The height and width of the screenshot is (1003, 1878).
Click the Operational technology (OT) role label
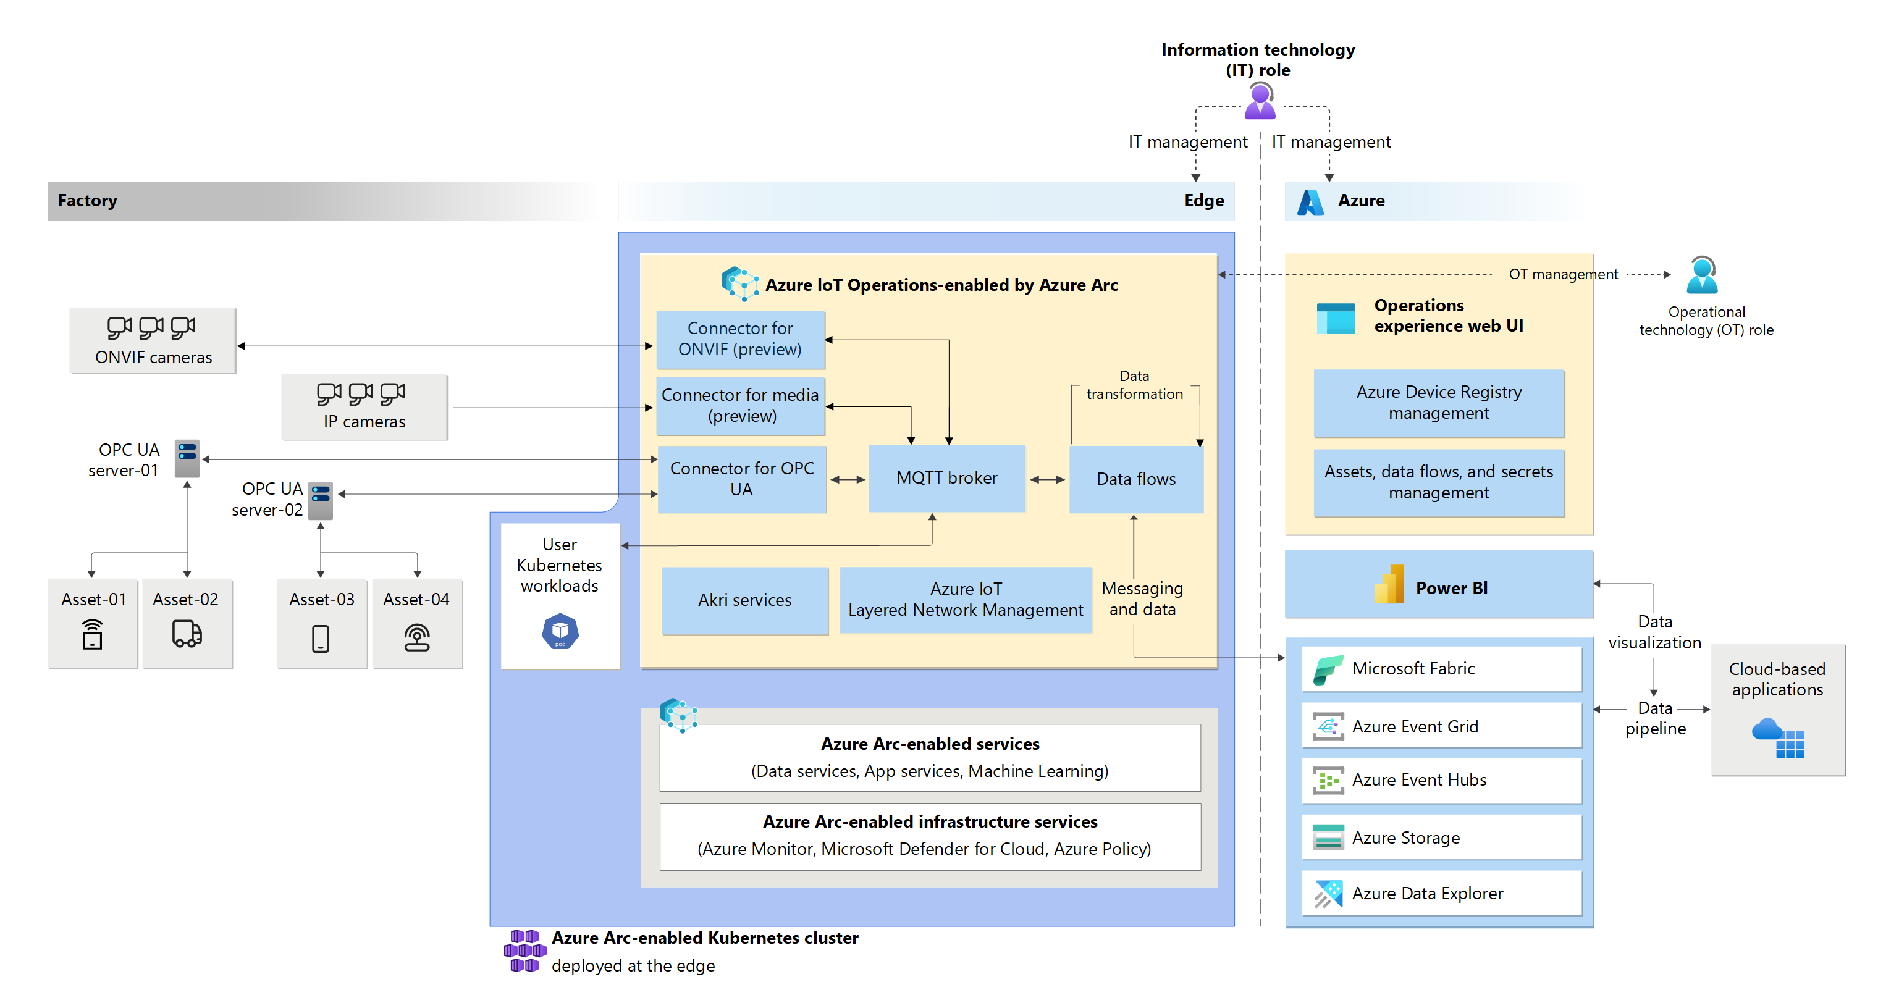[1706, 321]
